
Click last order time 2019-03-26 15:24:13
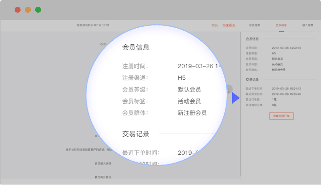click(x=286, y=89)
